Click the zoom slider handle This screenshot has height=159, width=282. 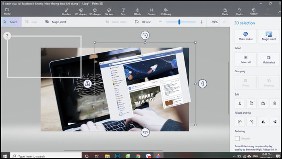(x=179, y=22)
